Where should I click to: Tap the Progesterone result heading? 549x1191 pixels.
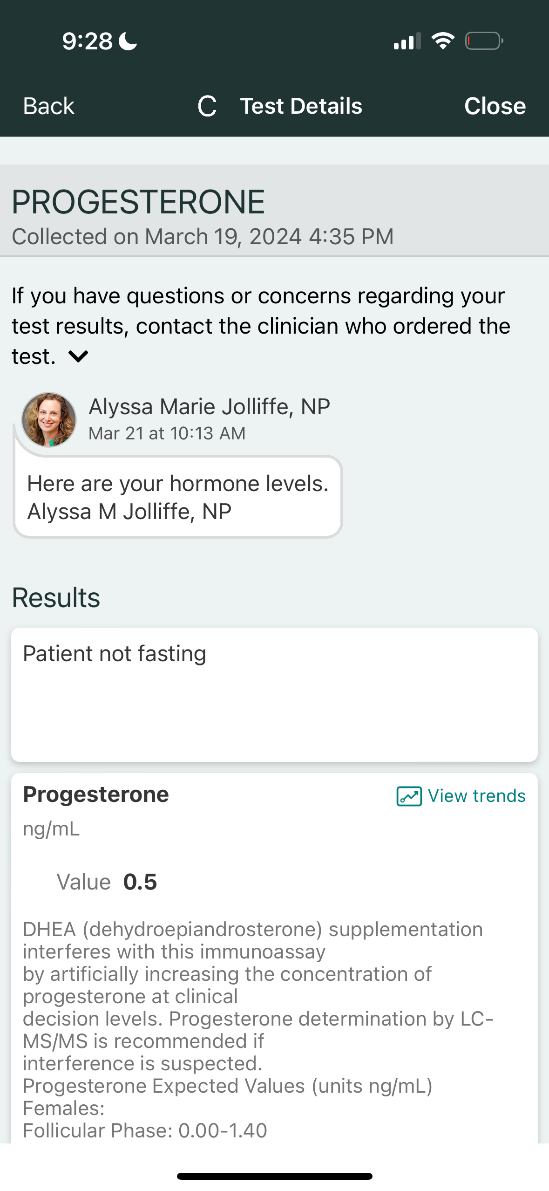[96, 794]
